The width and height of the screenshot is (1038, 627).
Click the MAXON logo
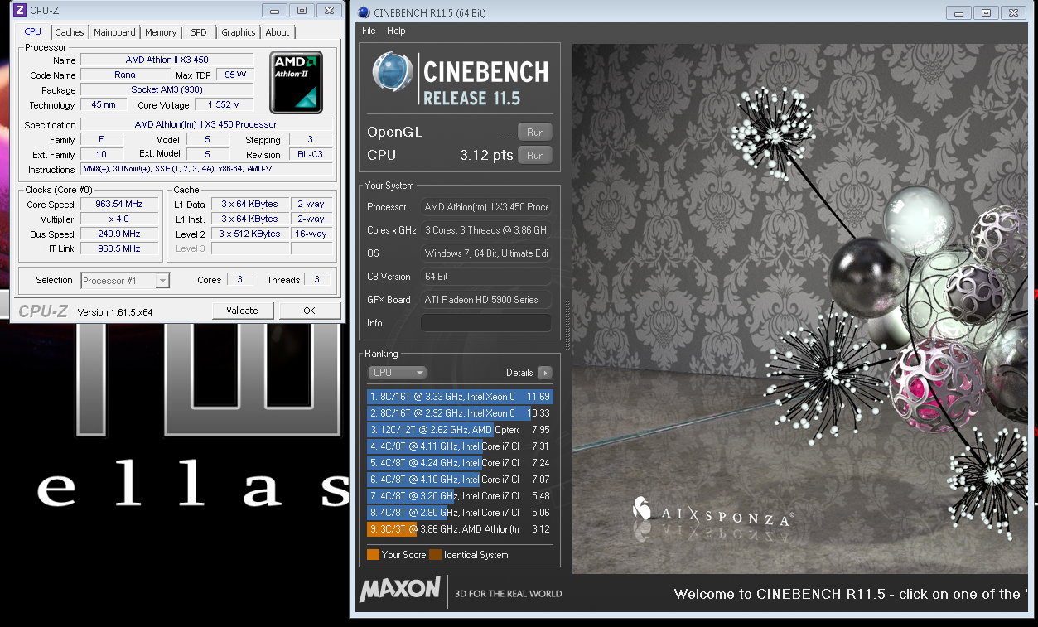(x=399, y=590)
